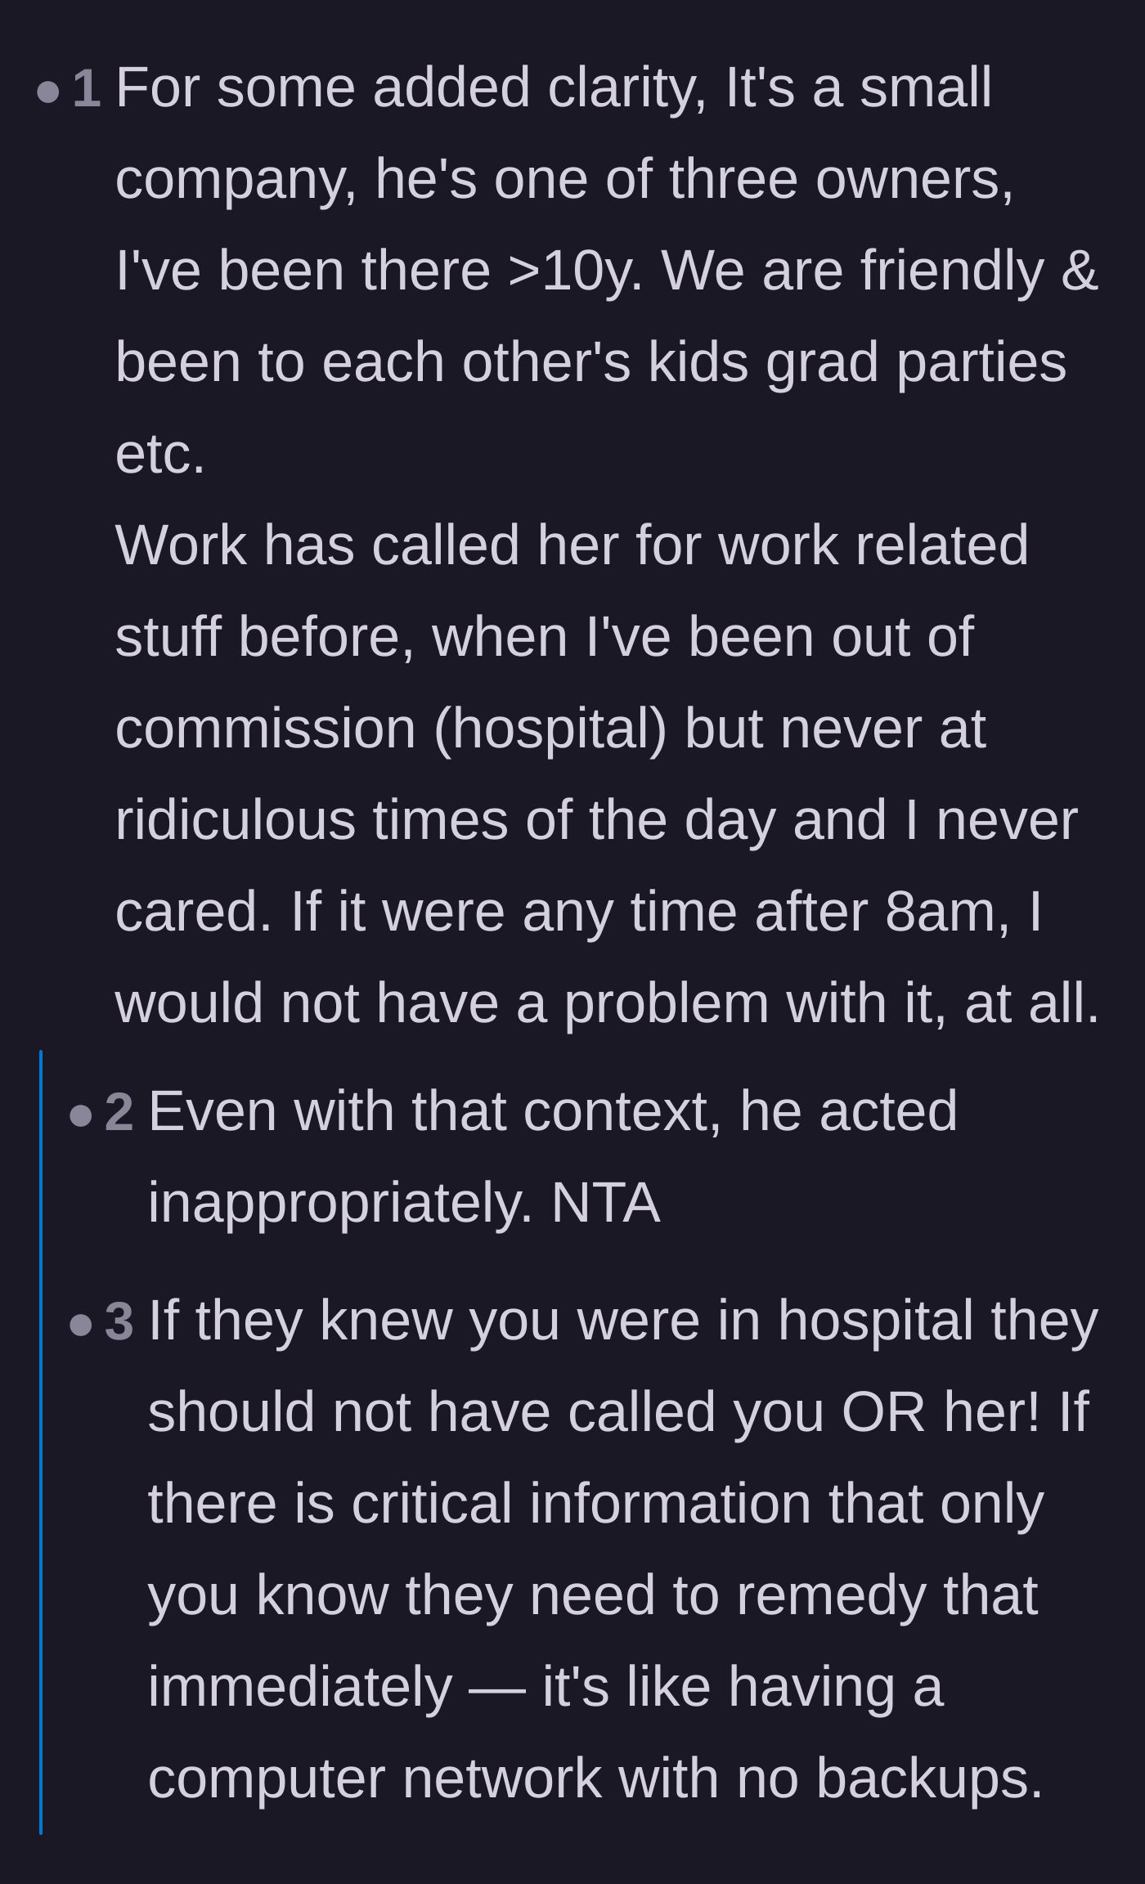
Task: Click the '(hospital)' word in parentheses
Action: coord(550,729)
